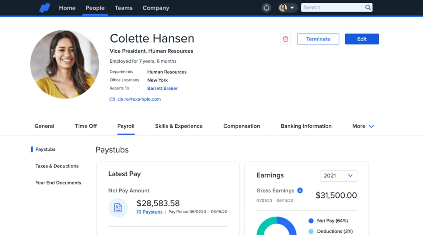The image size is (423, 235).
Task: Click Colette Hansen's profile photo
Action: 65,64
